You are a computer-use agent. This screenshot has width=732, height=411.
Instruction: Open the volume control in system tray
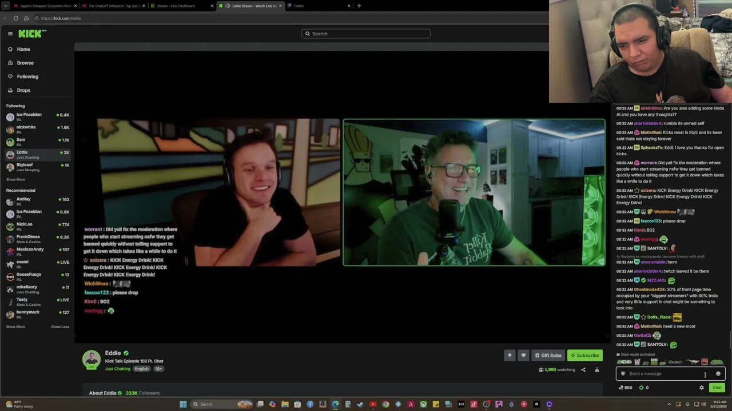(705, 404)
